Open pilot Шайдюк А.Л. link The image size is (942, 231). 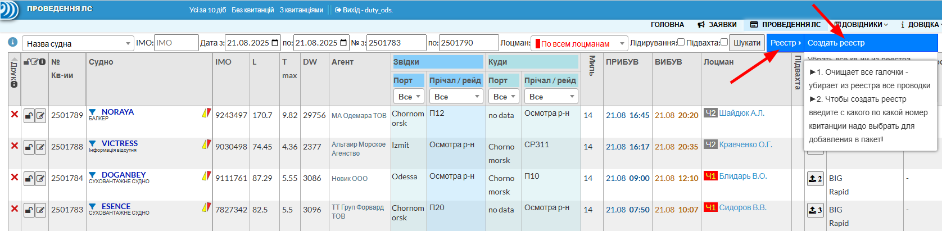(741, 113)
